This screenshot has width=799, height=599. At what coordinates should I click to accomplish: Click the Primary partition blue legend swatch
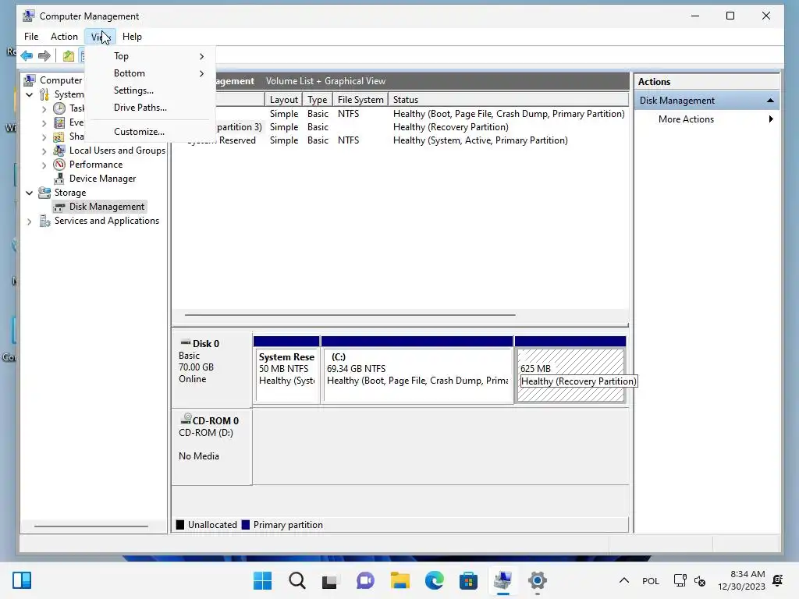tap(246, 525)
